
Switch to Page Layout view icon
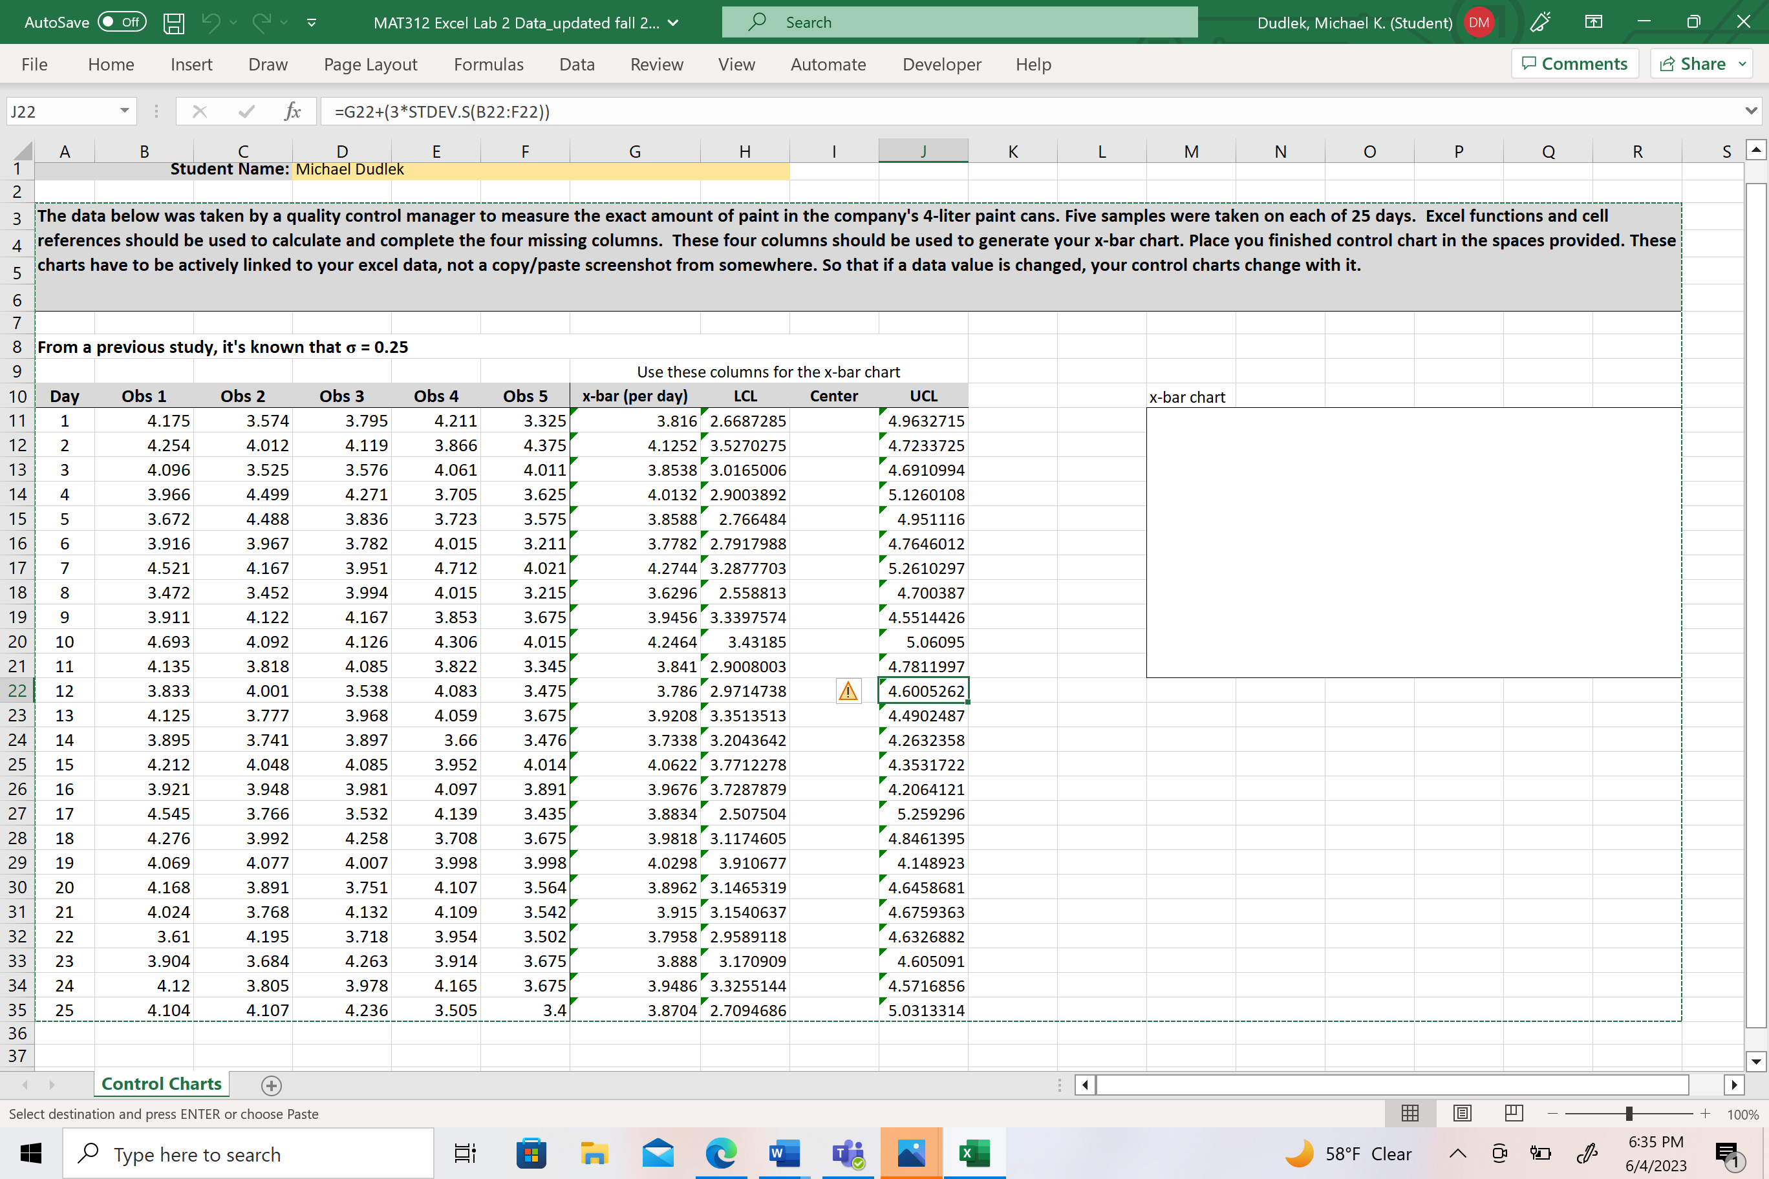coord(1462,1114)
